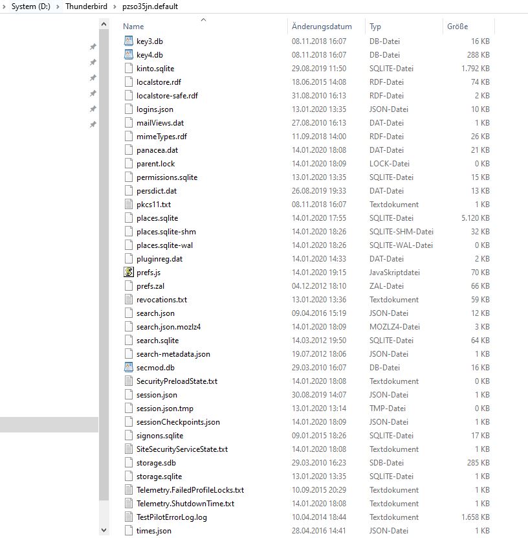528x538 pixels.
Task: Click the date 10.04.2014 18:44
Action: 319,517
